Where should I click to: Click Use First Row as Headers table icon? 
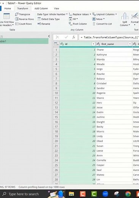click(6, 16)
